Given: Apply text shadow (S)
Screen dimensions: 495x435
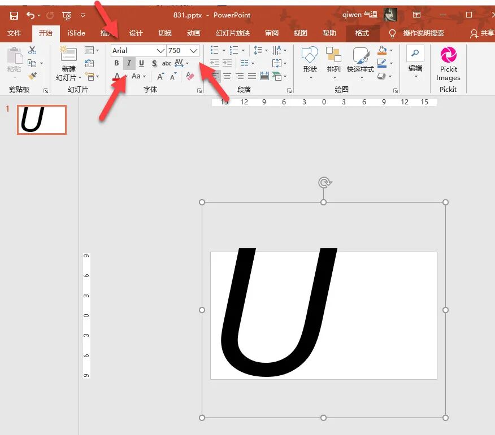Looking at the screenshot, I should [154, 63].
